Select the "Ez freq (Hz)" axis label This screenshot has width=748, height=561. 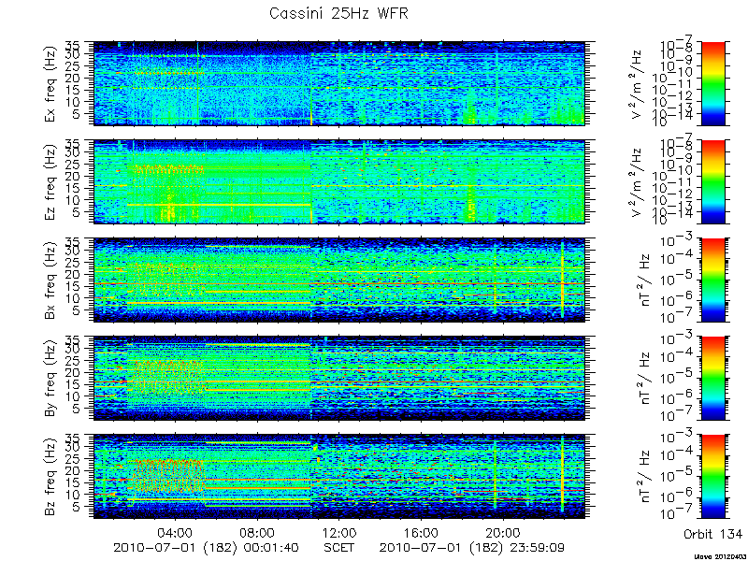(50, 181)
